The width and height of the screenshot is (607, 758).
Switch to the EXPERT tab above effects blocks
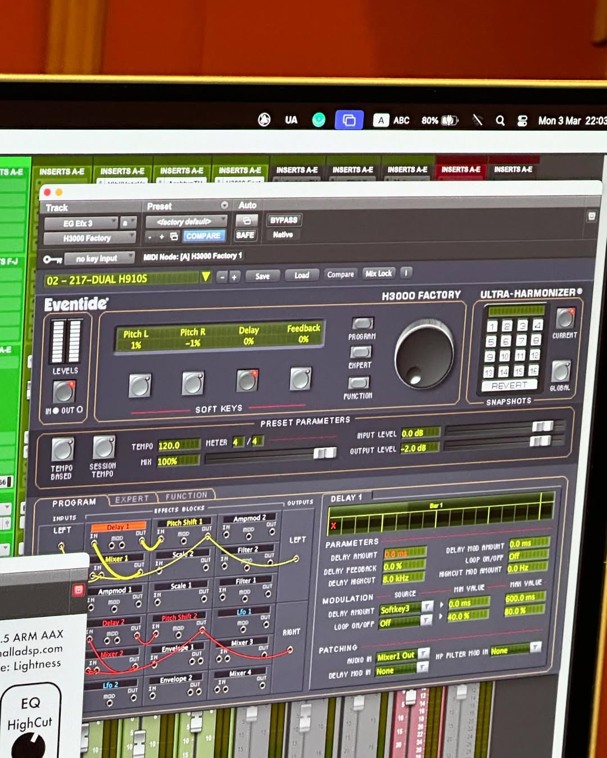tap(132, 499)
